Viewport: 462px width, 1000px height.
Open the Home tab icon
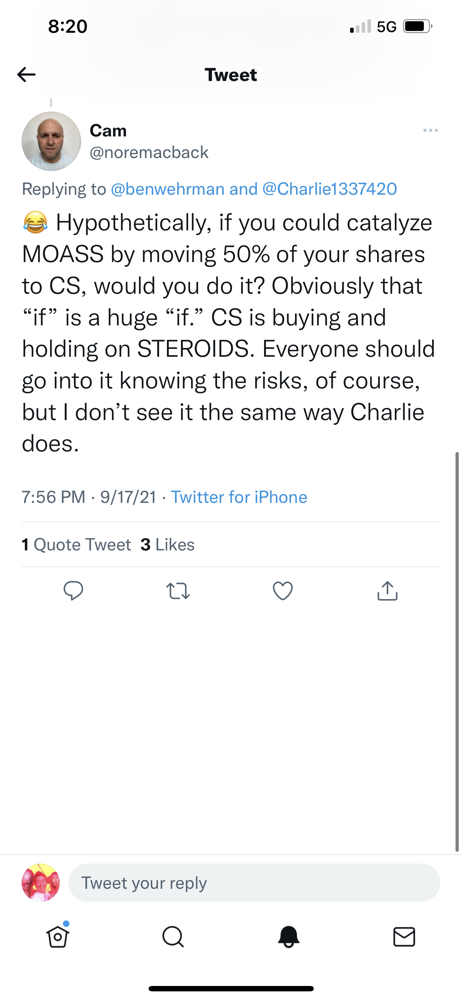tap(58, 937)
